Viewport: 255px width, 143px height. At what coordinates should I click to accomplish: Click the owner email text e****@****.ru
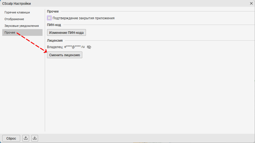74,47
